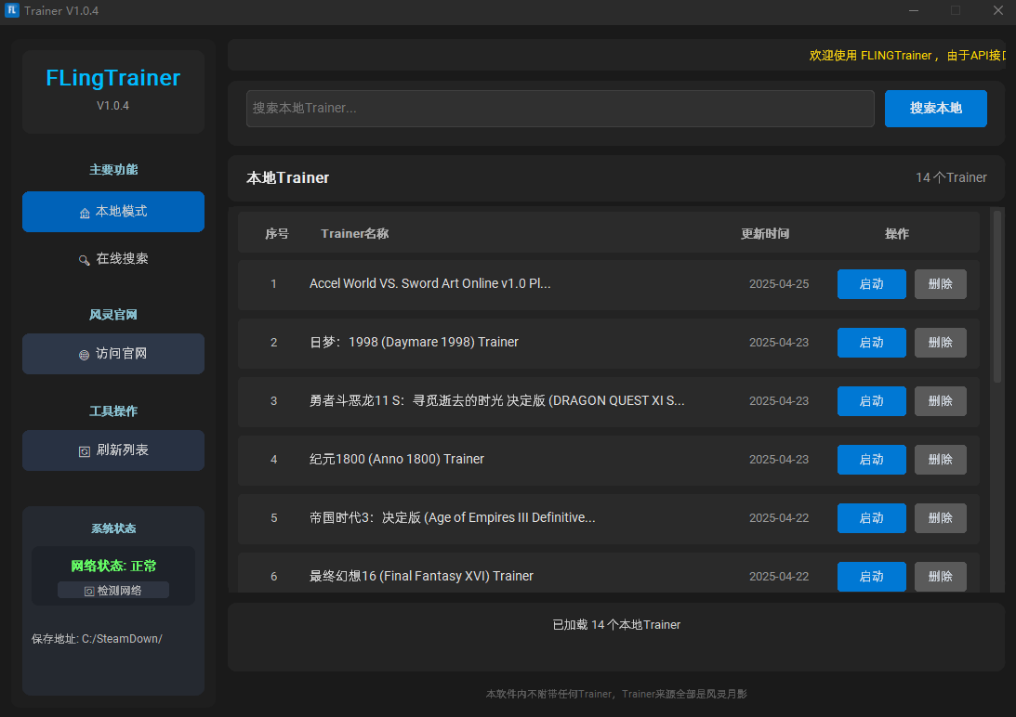Delete Accel World VS. Sword Art Online trainer
The image size is (1016, 717).
(x=940, y=283)
